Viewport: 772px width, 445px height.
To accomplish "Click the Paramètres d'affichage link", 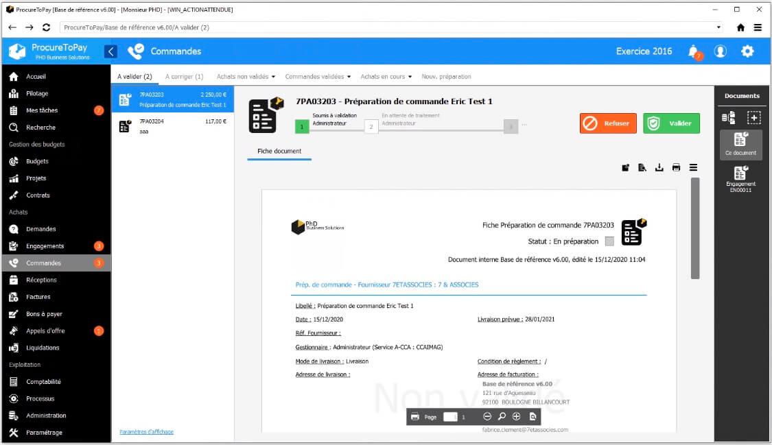I will (x=146, y=432).
